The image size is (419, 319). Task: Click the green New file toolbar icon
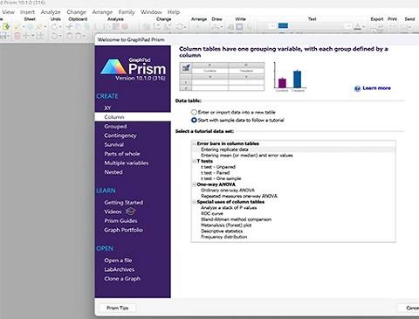pyautogui.click(x=6, y=27)
